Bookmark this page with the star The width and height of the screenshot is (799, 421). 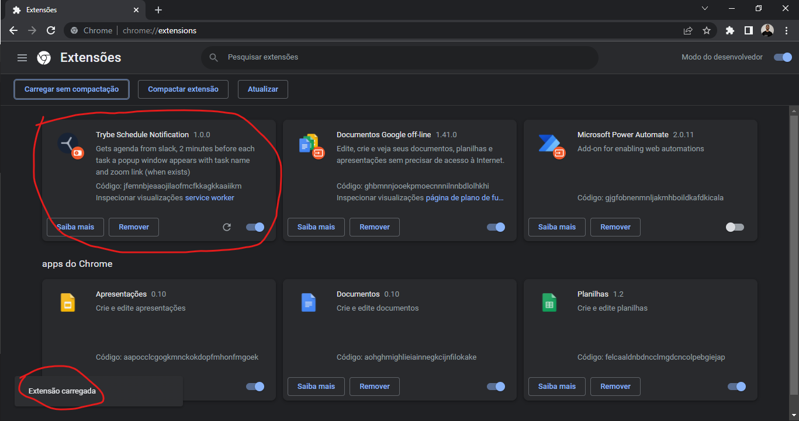click(x=707, y=30)
